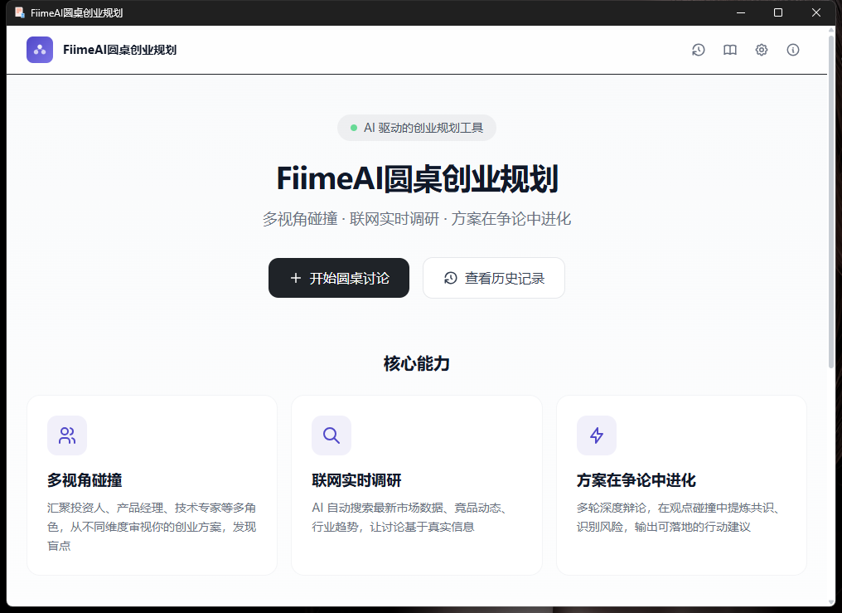
Task: Click header title FiimeAI圆桌创业规划
Action: (x=119, y=50)
